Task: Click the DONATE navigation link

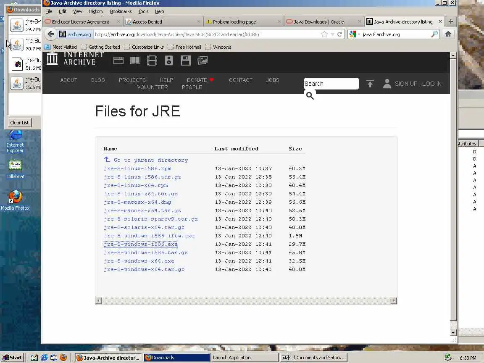Action: 197,80
